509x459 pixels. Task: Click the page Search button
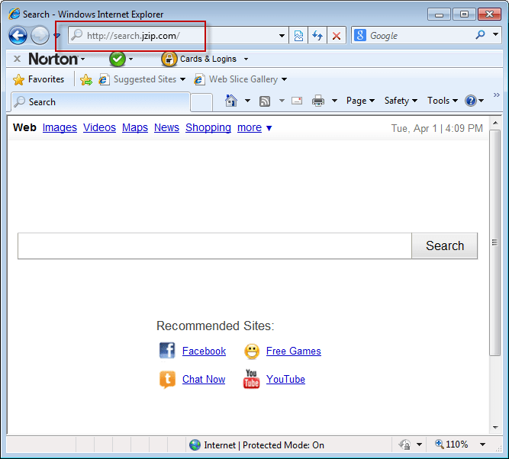(x=445, y=246)
